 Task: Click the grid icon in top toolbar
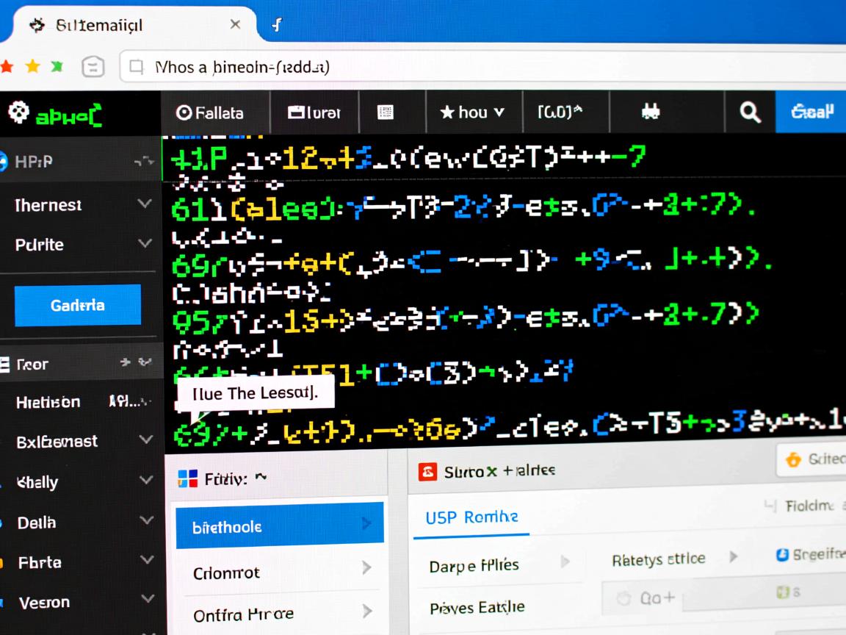pos(386,112)
